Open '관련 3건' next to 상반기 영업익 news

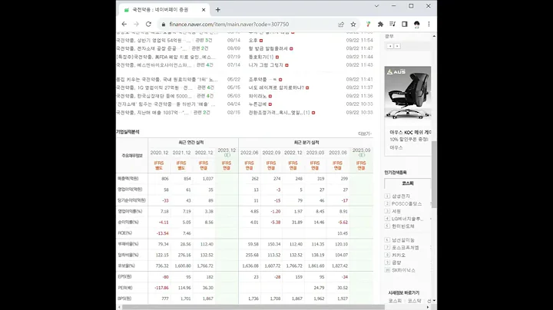pyautogui.click(x=204, y=41)
